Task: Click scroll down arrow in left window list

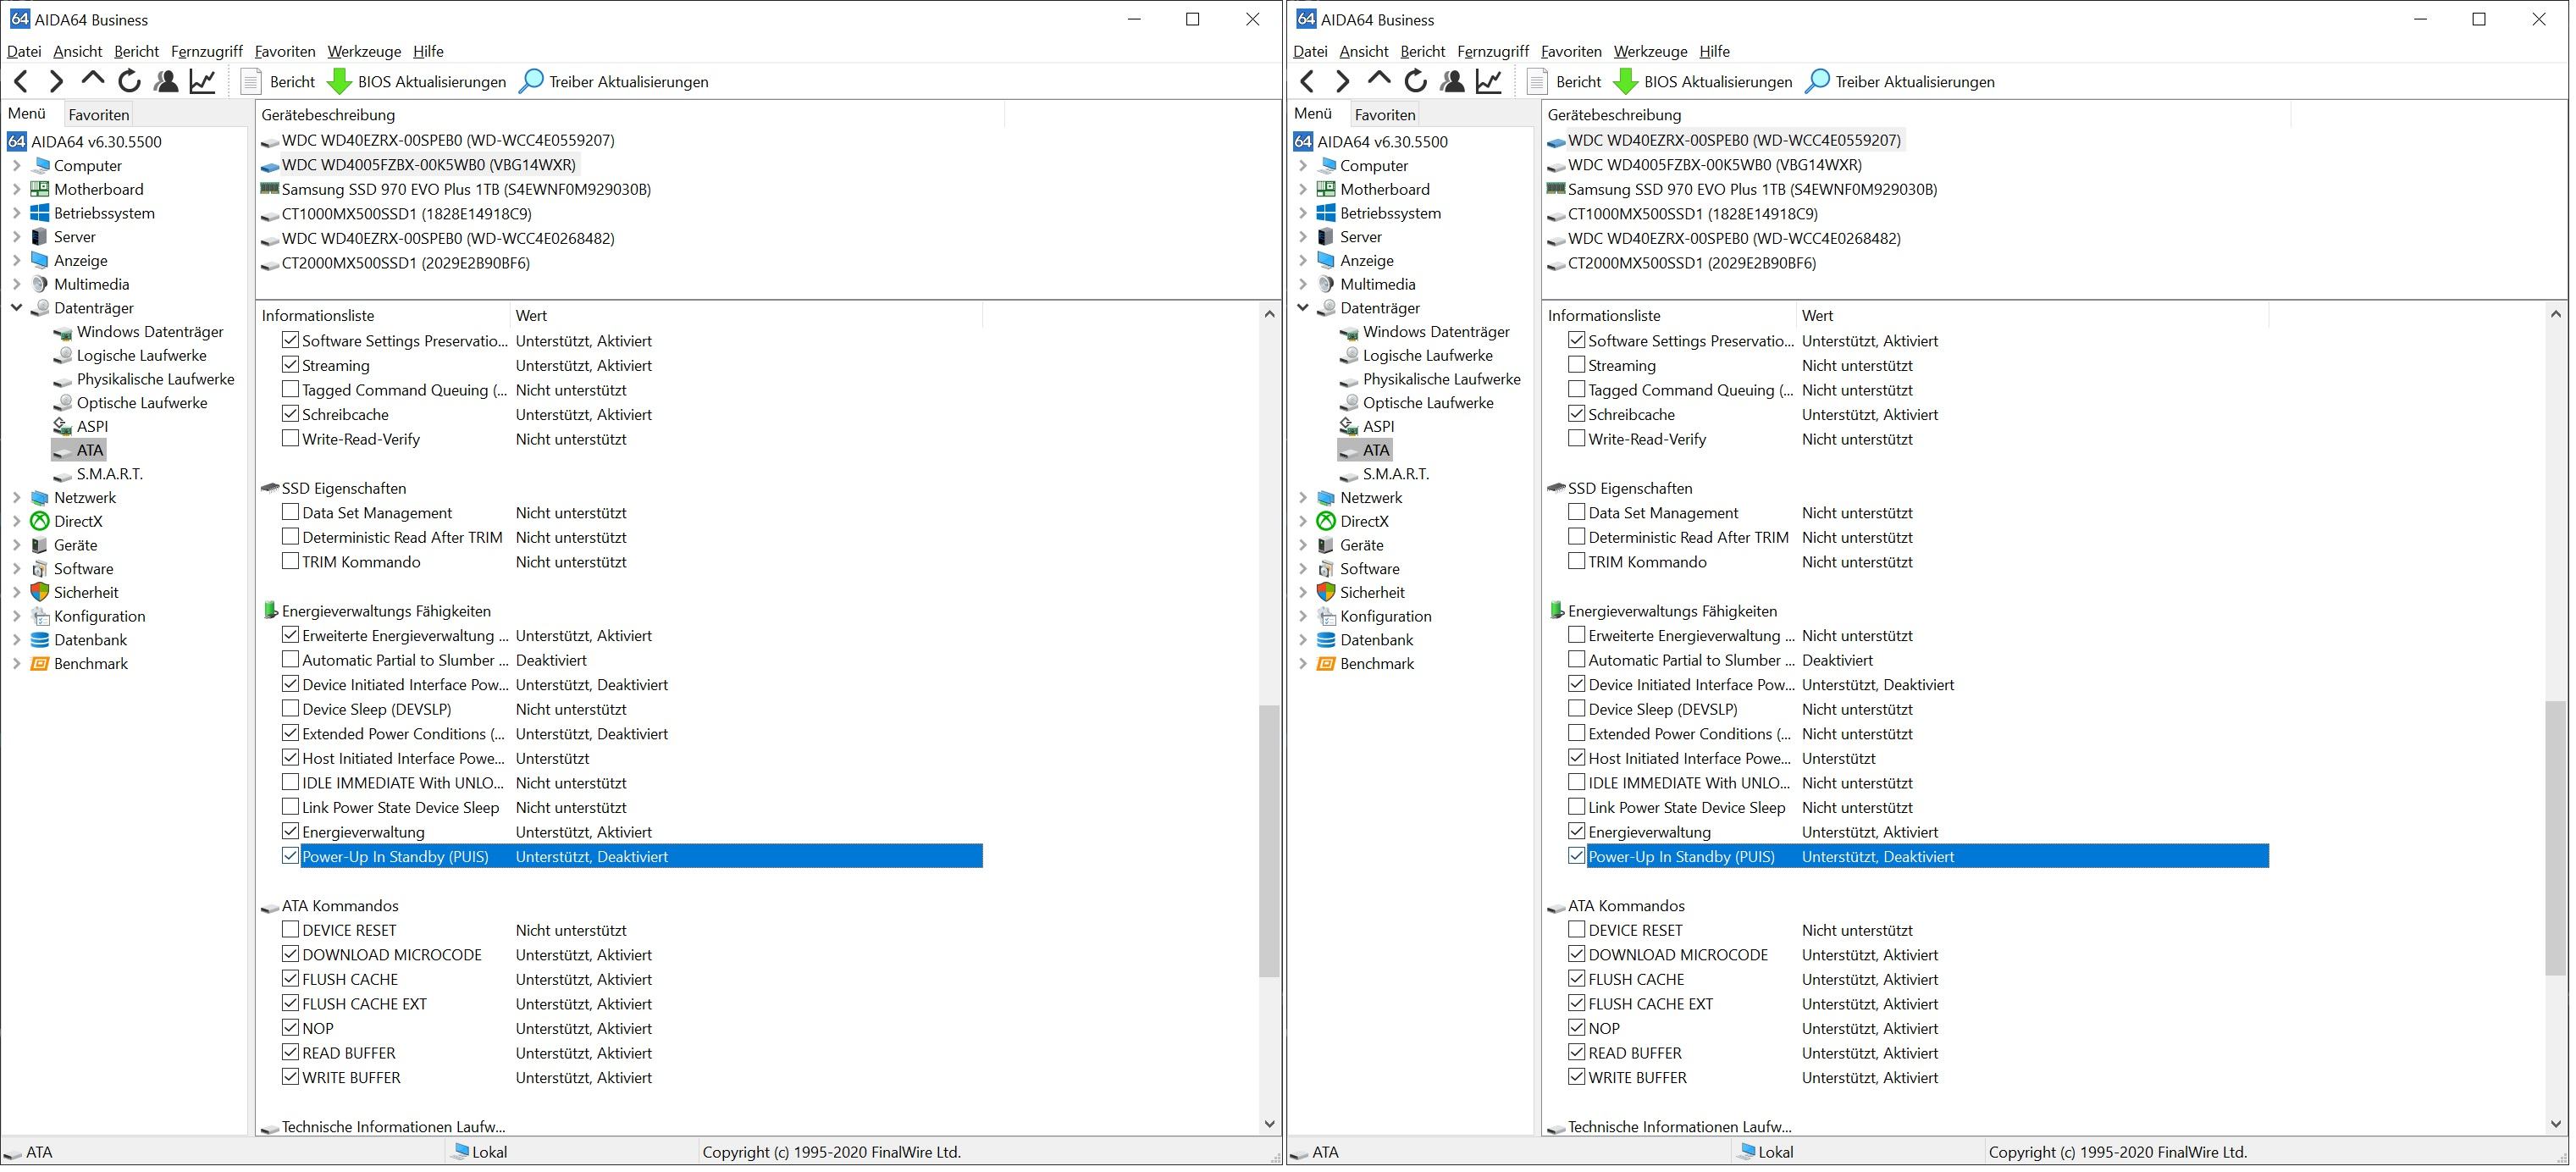Action: coord(1269,1125)
